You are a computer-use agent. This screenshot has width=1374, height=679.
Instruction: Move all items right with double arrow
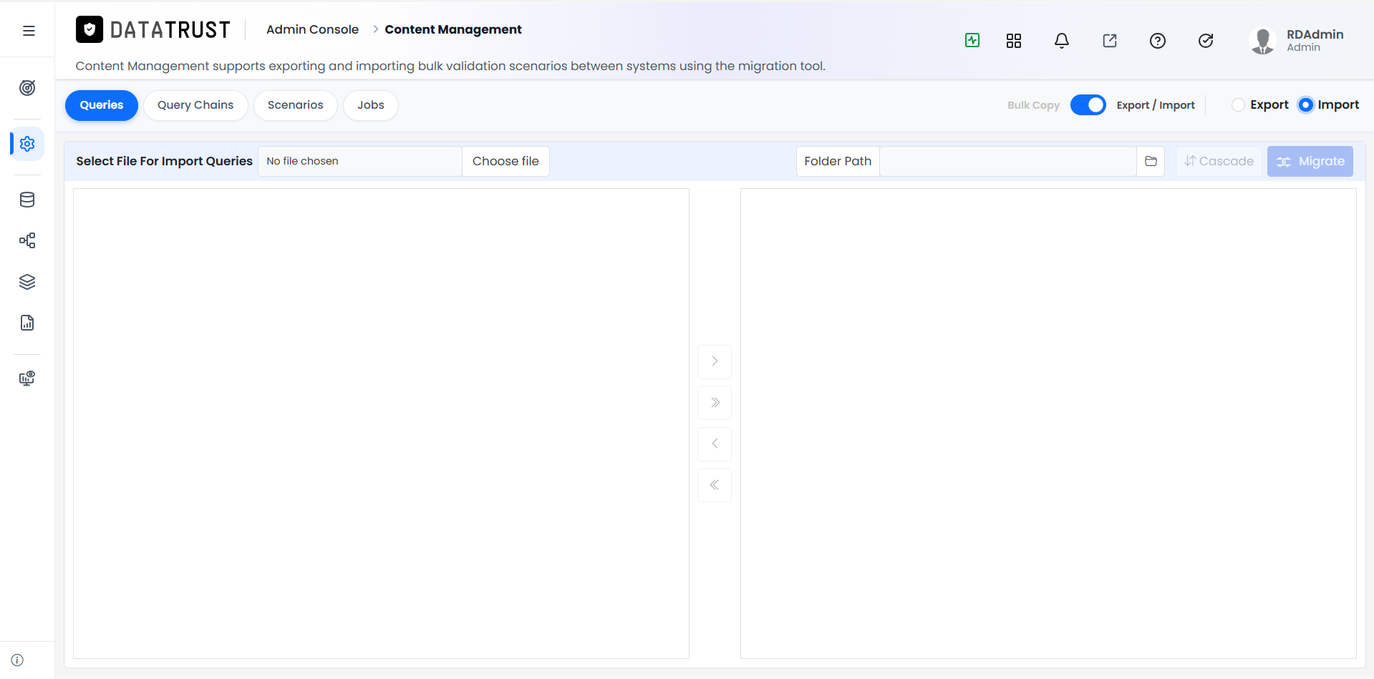715,403
